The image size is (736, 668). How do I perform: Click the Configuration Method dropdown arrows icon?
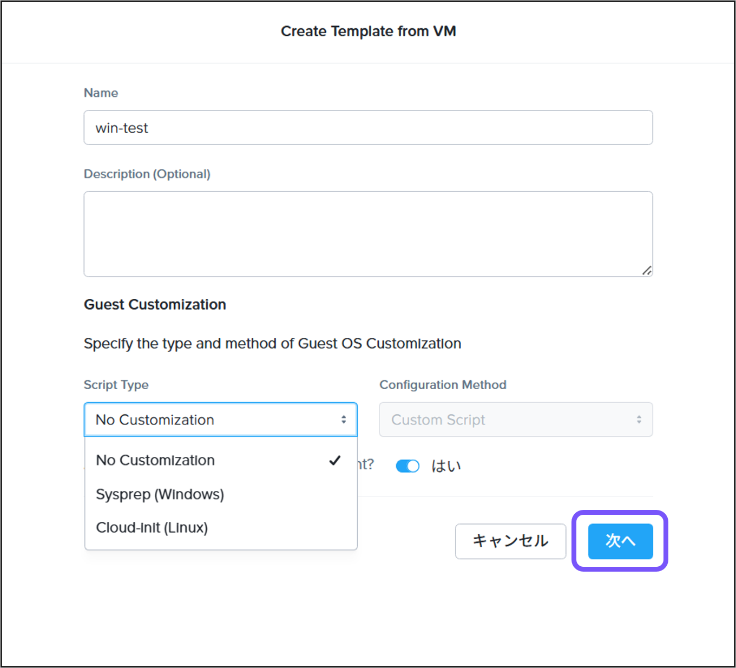point(639,420)
